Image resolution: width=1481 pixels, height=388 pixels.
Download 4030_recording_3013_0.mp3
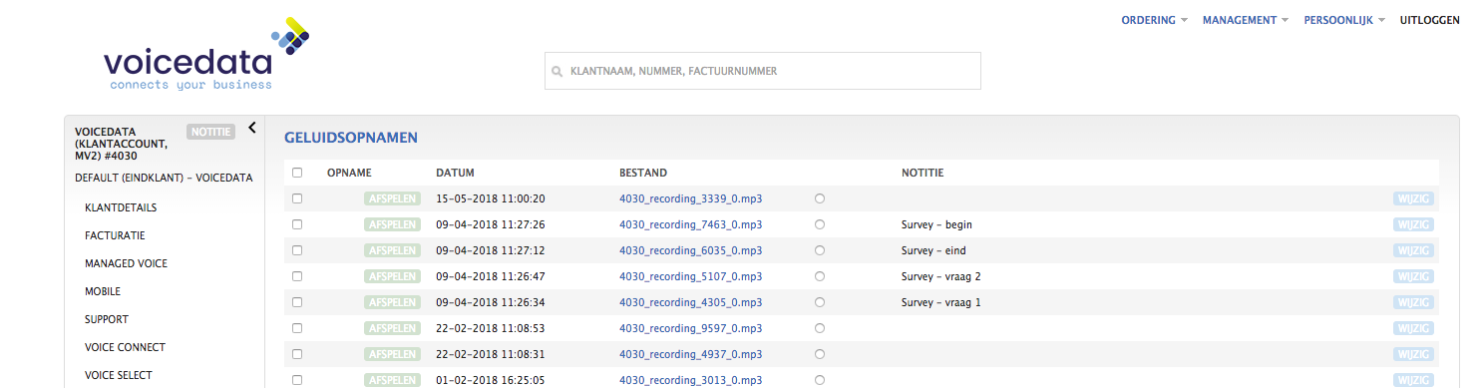point(690,380)
